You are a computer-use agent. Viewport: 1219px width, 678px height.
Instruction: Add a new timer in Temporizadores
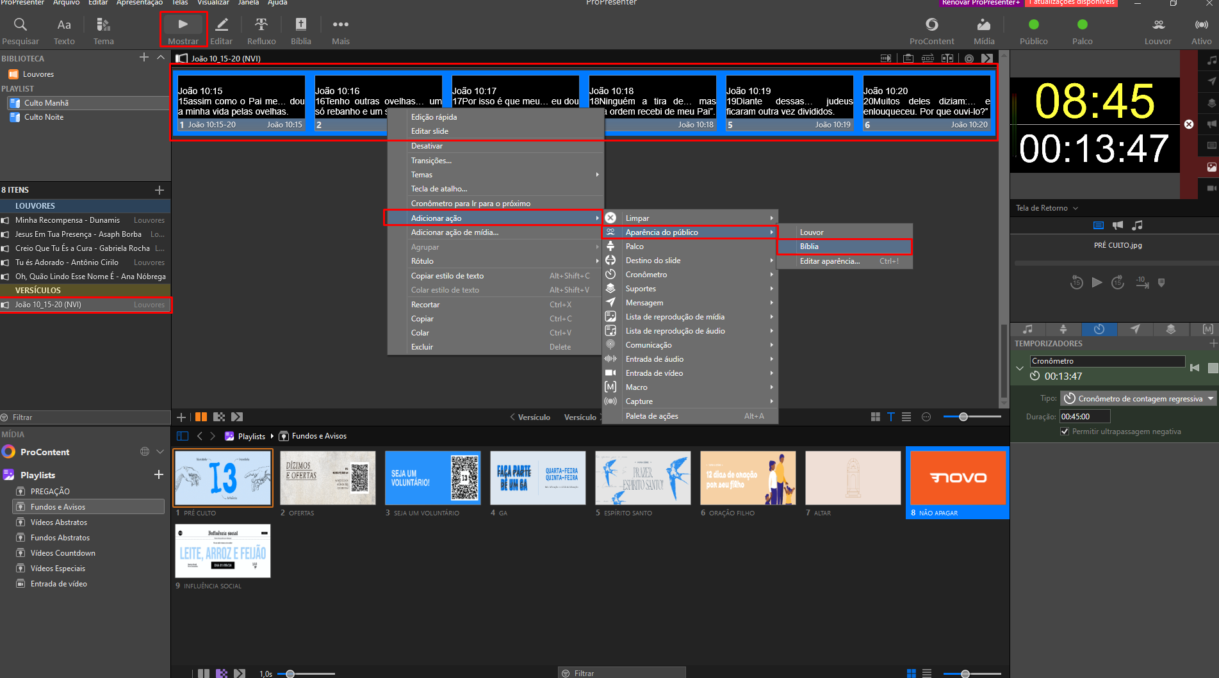pos(1213,344)
